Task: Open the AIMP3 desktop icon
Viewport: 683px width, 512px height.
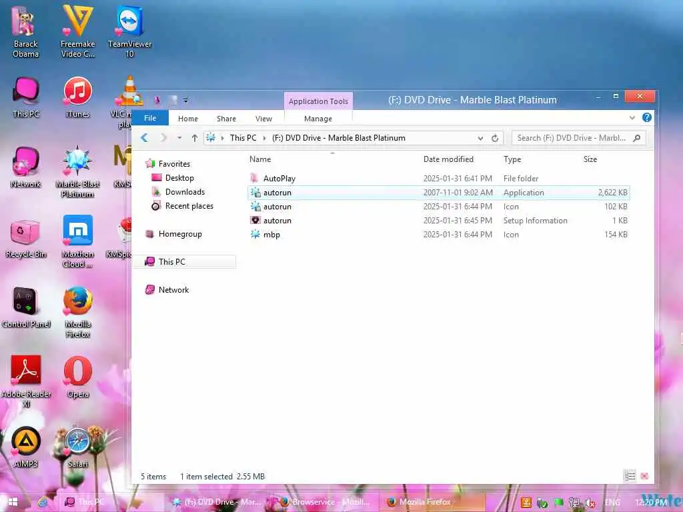Action: click(26, 447)
